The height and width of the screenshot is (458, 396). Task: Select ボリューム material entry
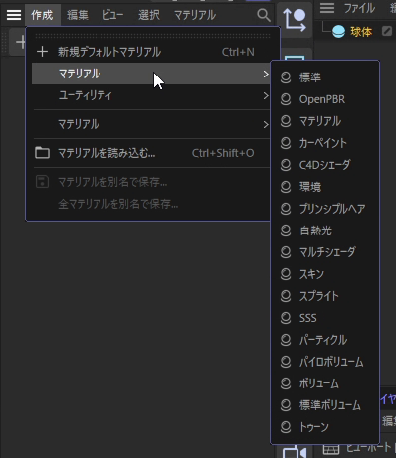coord(325,383)
